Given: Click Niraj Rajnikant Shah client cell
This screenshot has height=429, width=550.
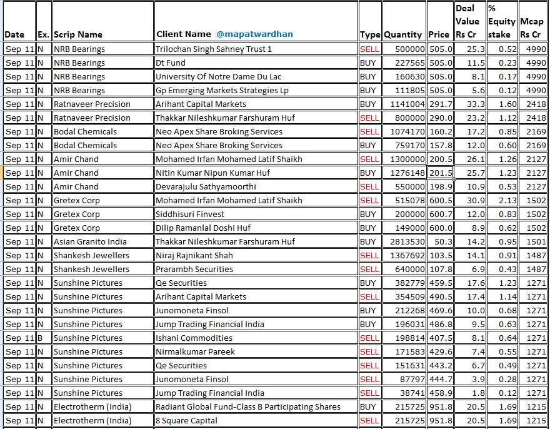Looking at the screenshot, I should (256, 255).
